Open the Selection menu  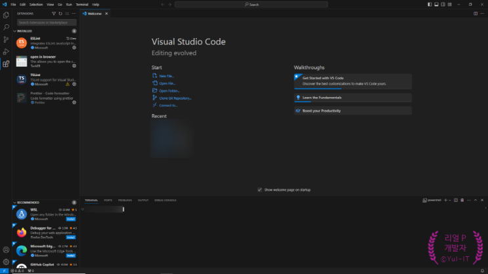[36, 5]
